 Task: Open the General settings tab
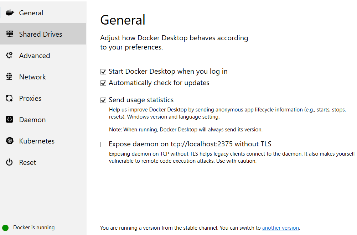[x=43, y=13]
